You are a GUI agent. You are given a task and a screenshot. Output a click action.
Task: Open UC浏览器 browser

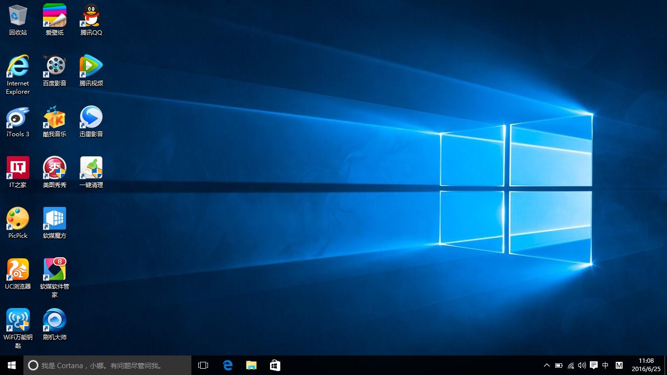(x=18, y=269)
